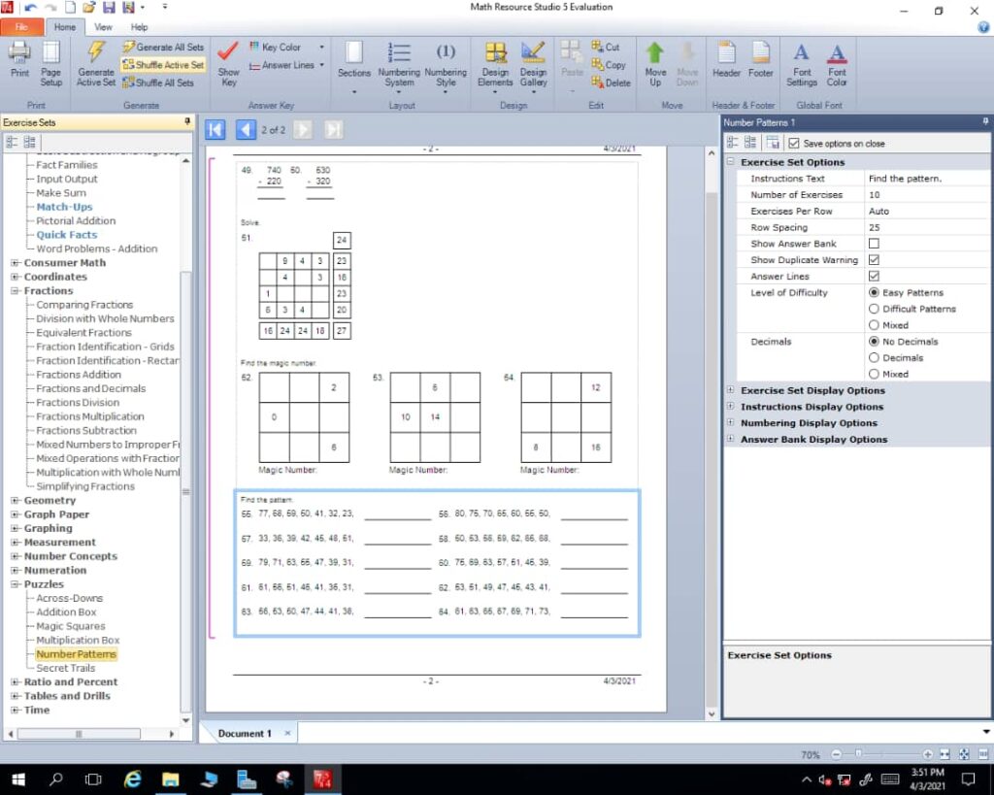Viewport: 994px width, 795px height.
Task: Switch to Home ribbon tab
Action: (65, 27)
